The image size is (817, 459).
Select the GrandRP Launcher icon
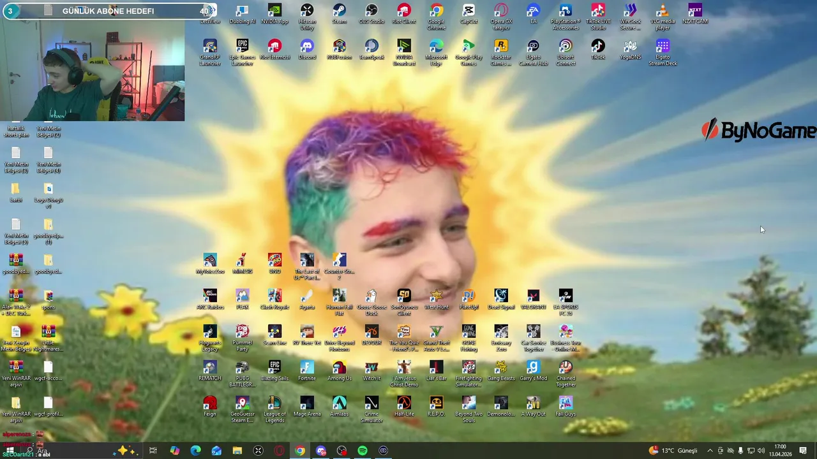tap(210, 53)
